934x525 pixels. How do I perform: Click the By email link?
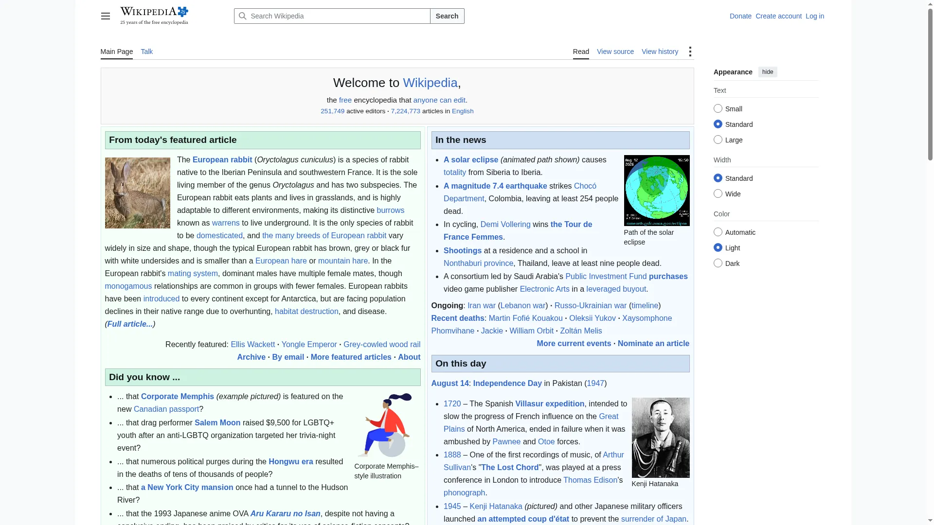point(288,357)
